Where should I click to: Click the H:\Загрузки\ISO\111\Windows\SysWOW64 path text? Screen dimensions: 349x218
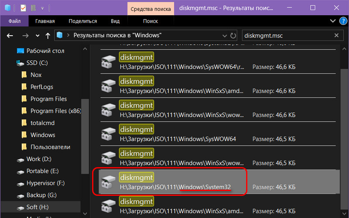[x=178, y=139]
